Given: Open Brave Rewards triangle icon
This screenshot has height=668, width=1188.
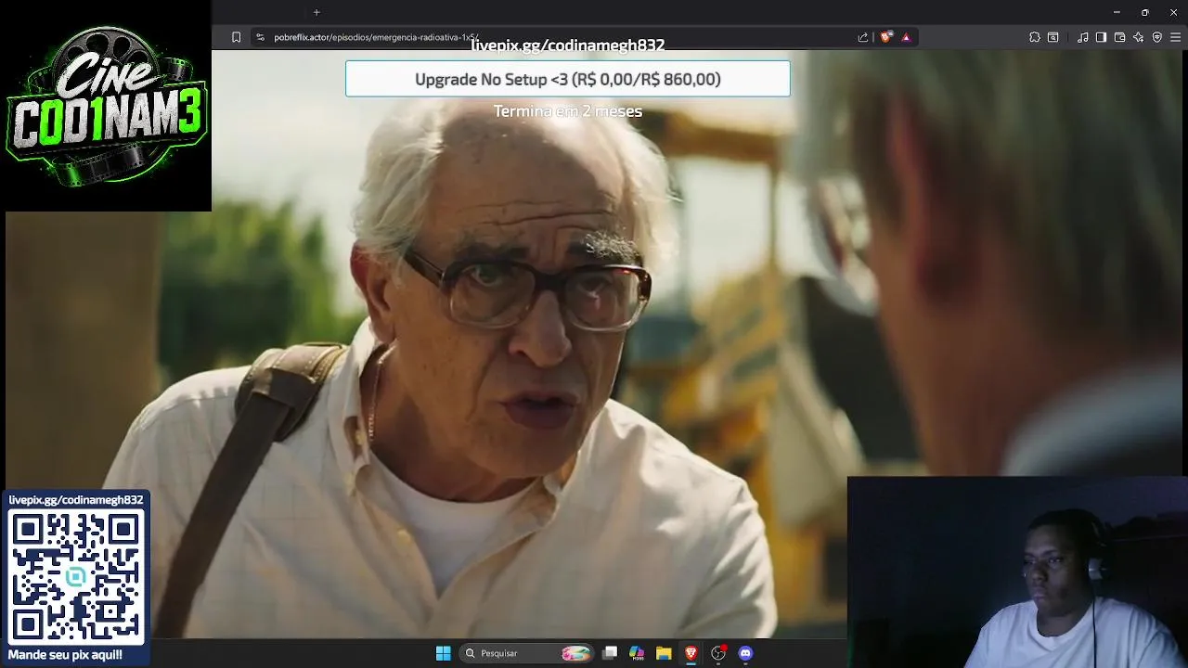Looking at the screenshot, I should (906, 37).
